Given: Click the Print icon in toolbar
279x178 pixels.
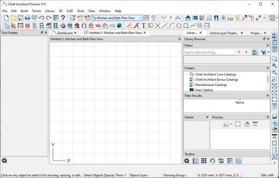Looking at the screenshot, I should click(x=27, y=18).
